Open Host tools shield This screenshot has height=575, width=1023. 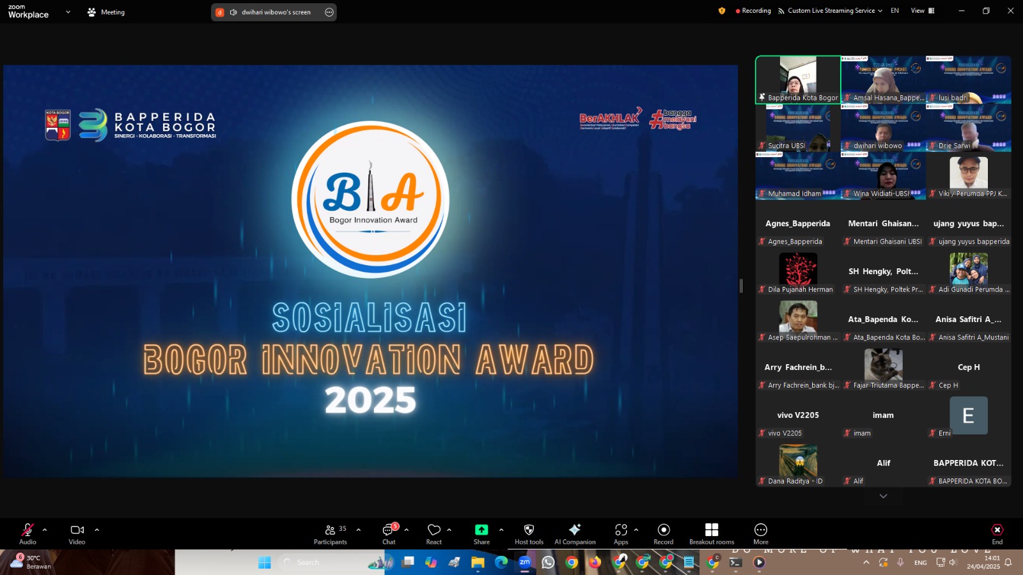pyautogui.click(x=529, y=533)
